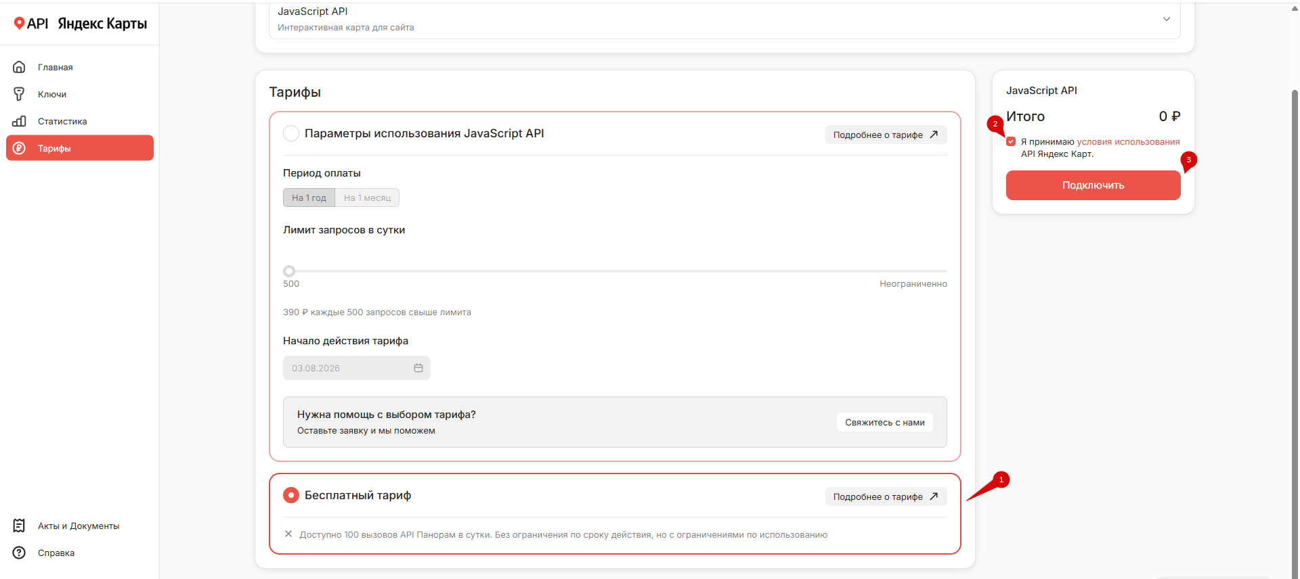Select the Параметры использования JavaScript API radio button

pyautogui.click(x=291, y=133)
